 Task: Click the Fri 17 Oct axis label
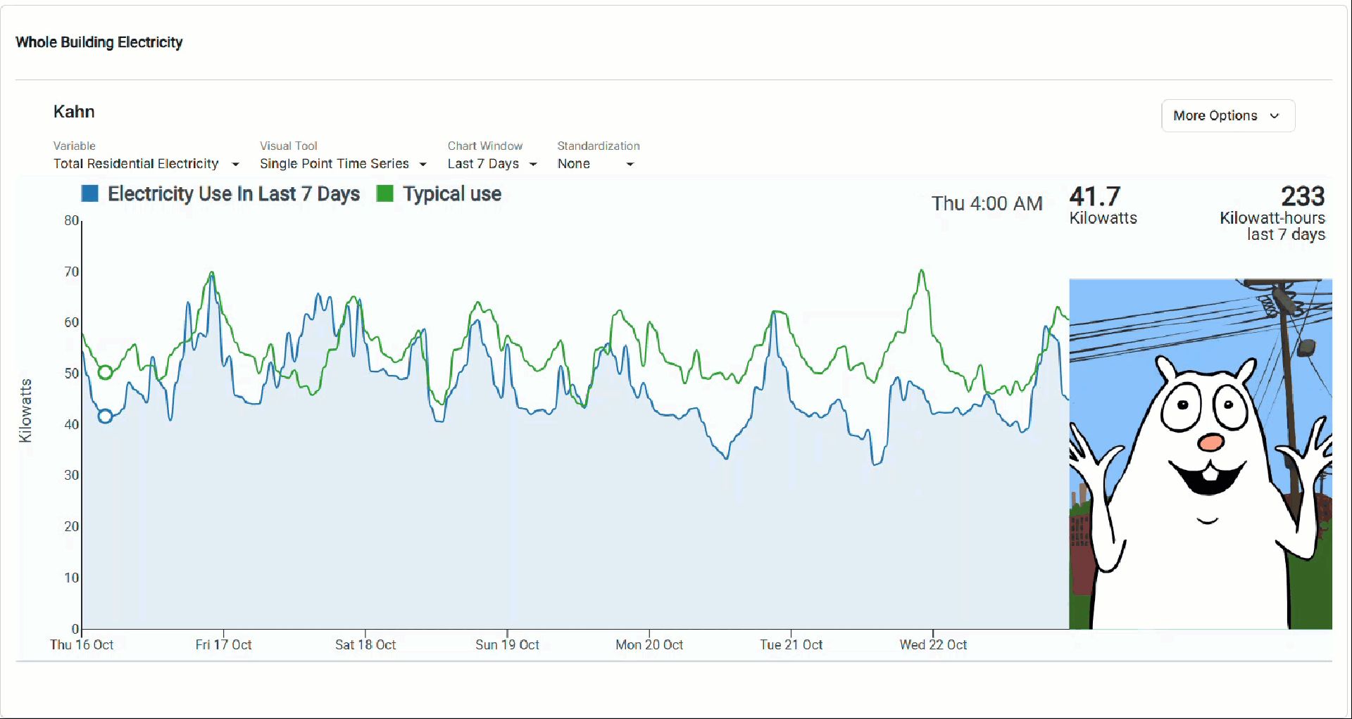tap(223, 644)
